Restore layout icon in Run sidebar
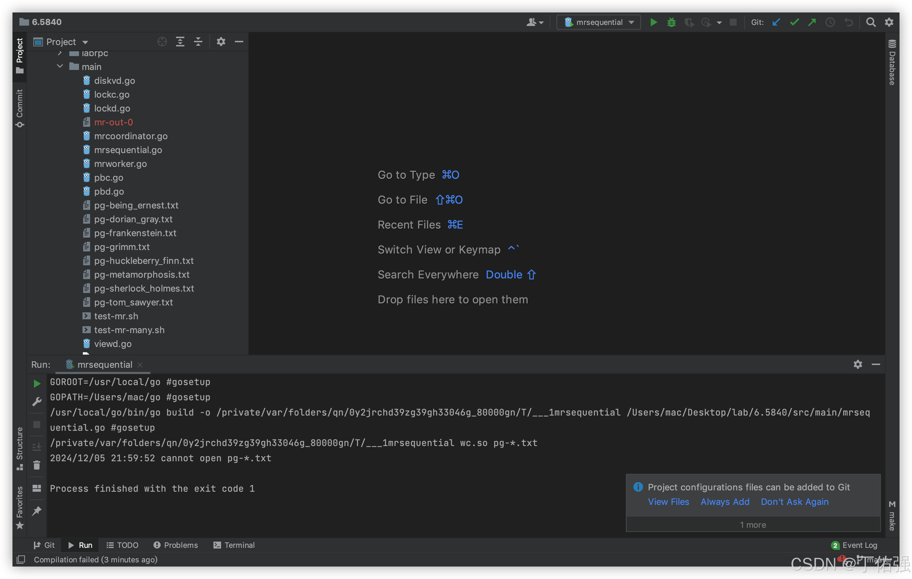 (37, 488)
